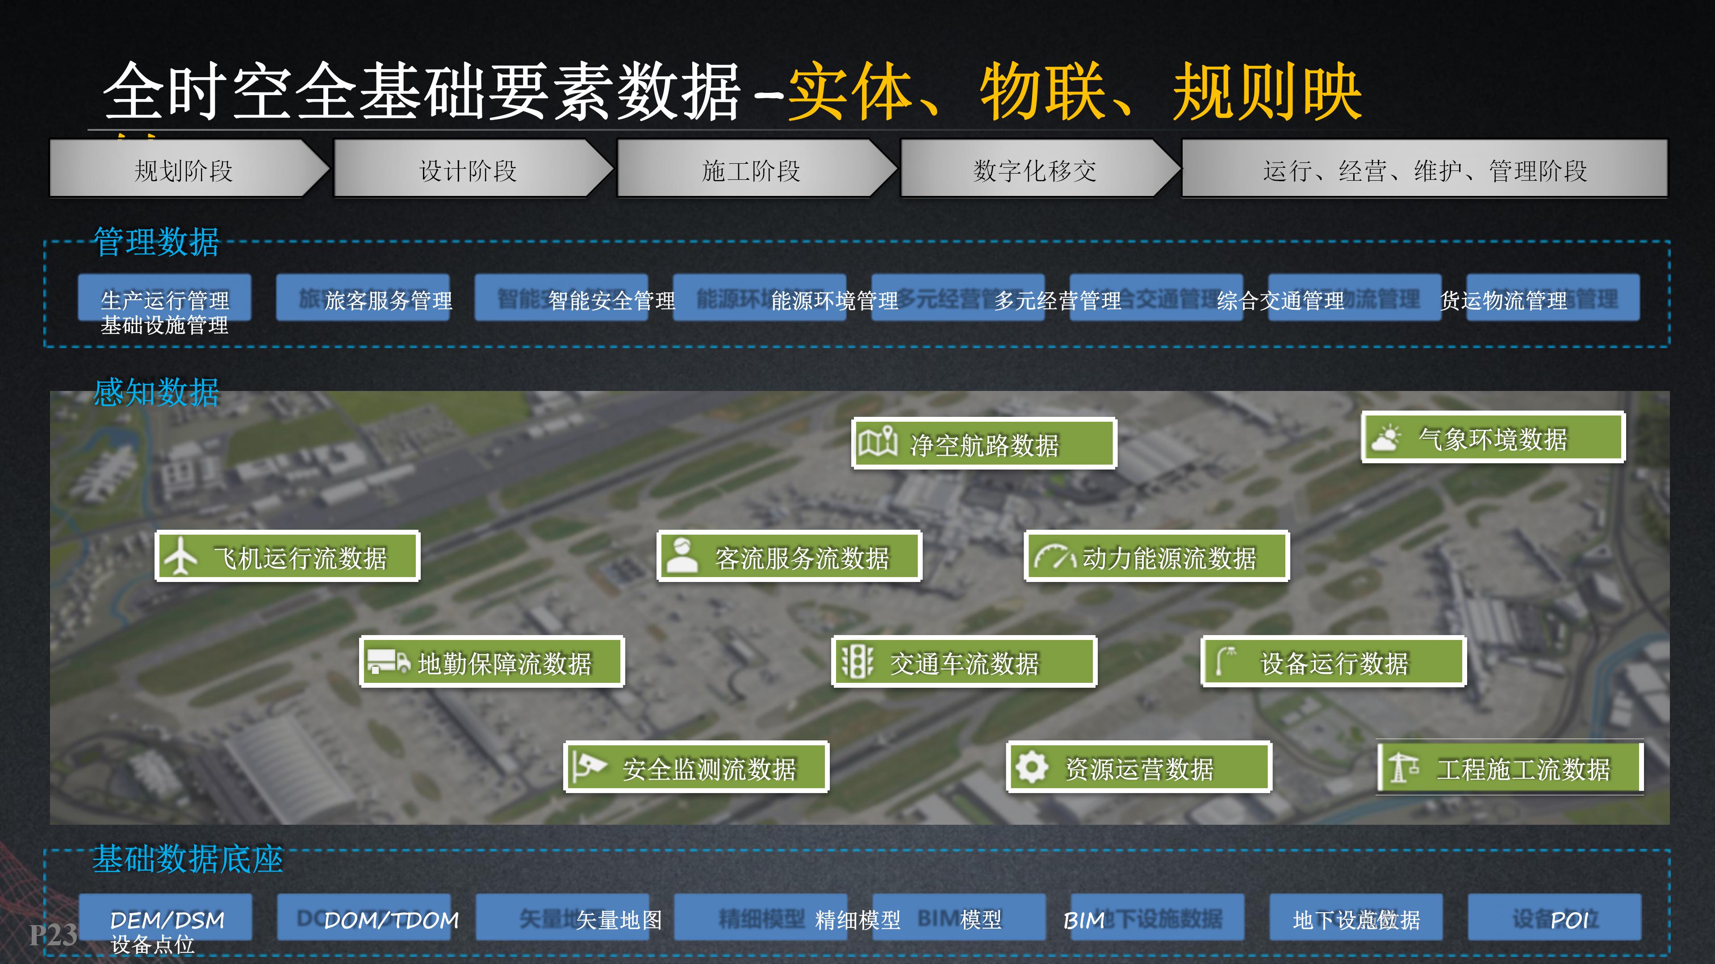Click the 多元经营管理 label

pos(1058,301)
